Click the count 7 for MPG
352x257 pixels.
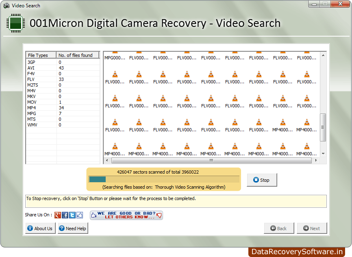pos(60,113)
